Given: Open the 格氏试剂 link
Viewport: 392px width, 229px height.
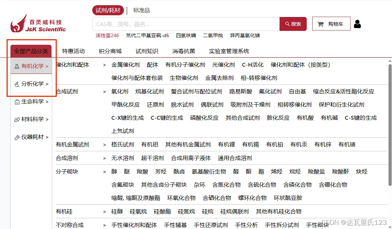Looking at the screenshot, I should click(123, 145).
